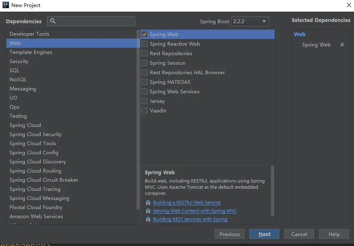Viewport: 354px width, 246px height.
Task: Open Amazon Web Services category
Action: point(71,217)
